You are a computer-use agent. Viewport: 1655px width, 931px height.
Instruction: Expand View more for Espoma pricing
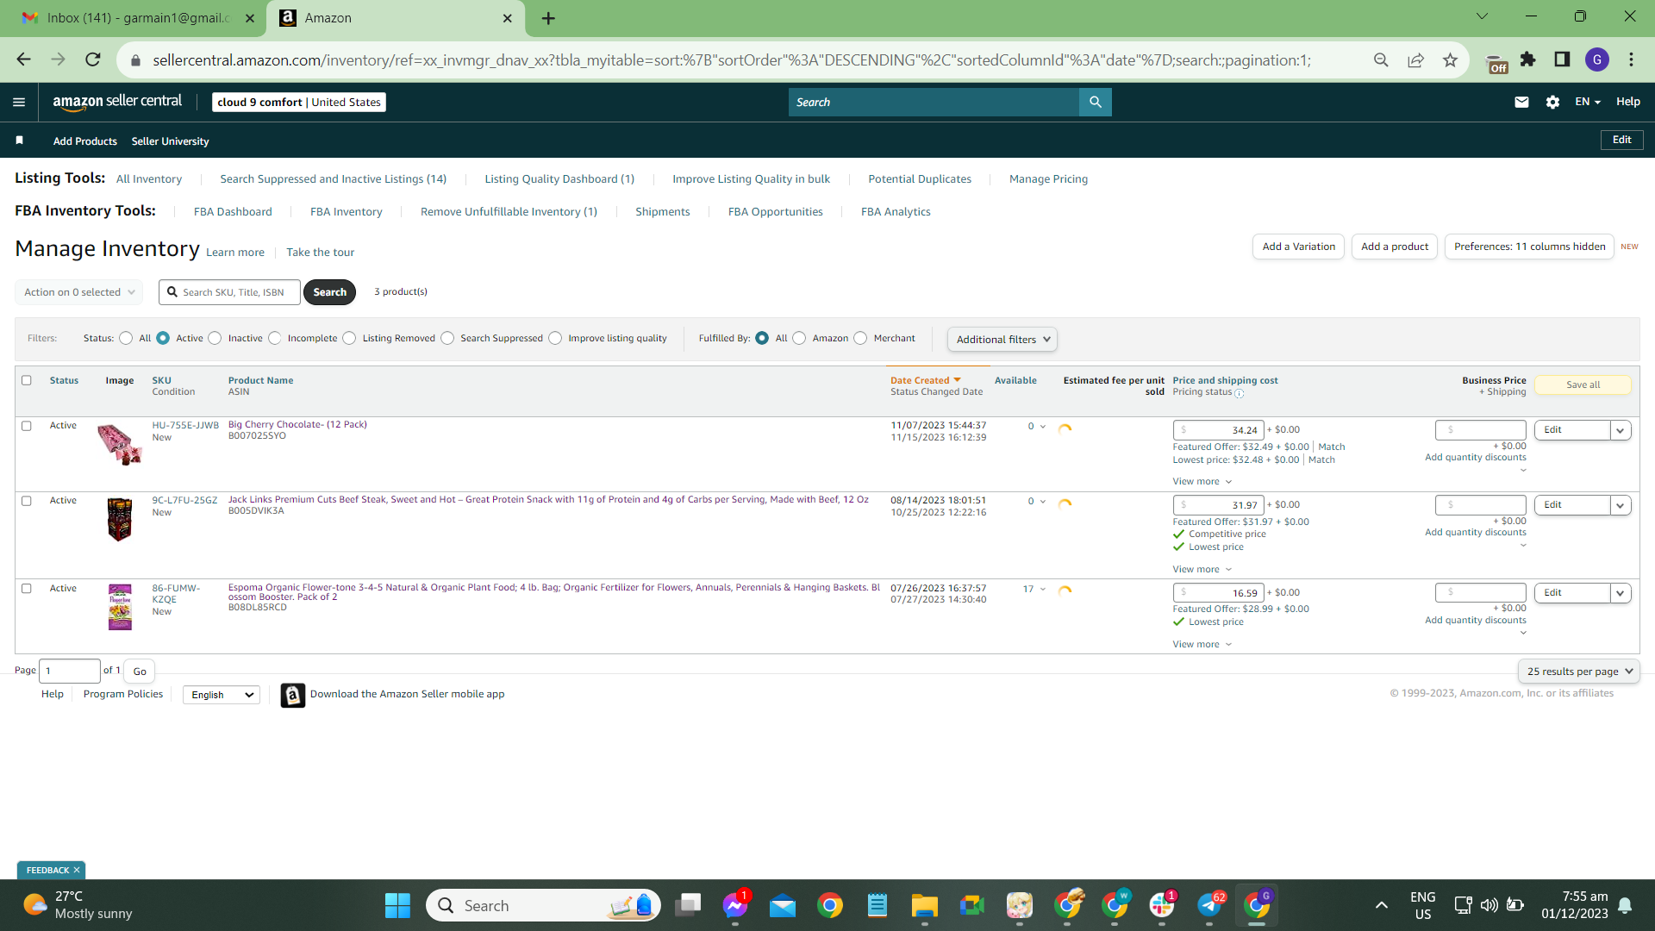click(1202, 645)
